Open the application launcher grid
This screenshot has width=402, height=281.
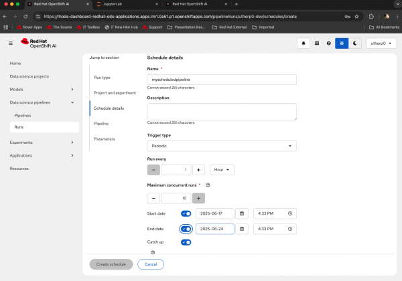(x=316, y=43)
